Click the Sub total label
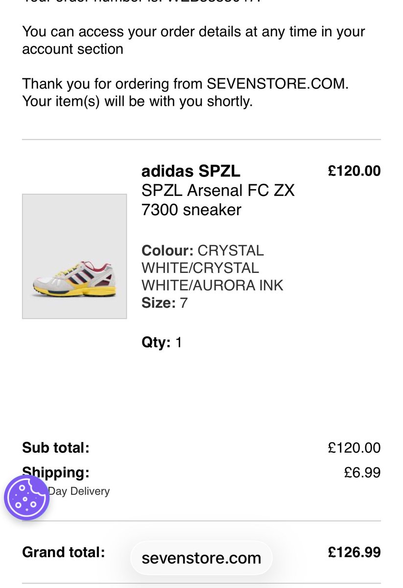 [x=56, y=447]
